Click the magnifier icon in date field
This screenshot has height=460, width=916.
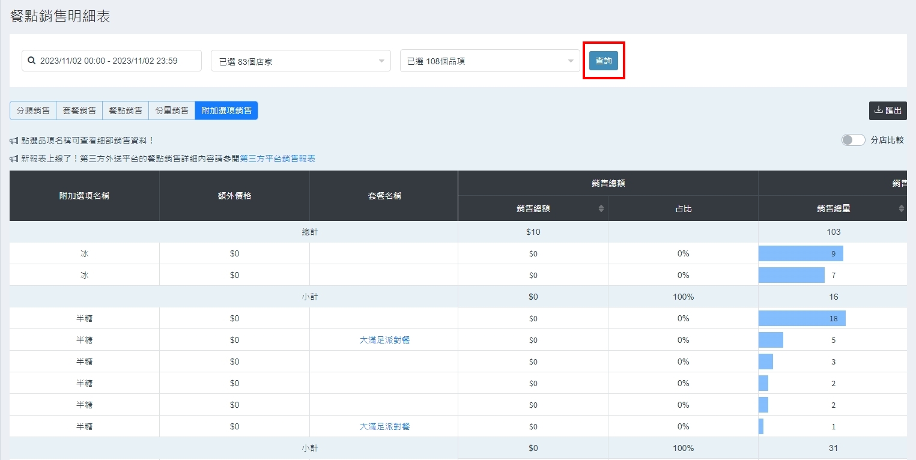[x=32, y=61]
